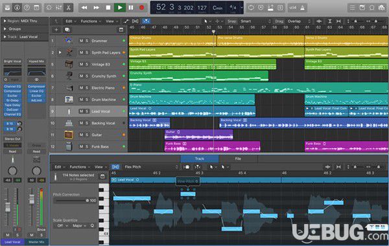This screenshot has height=246, width=389.
Task: Toggle the count-in 1234 icon
Action: (x=293, y=8)
